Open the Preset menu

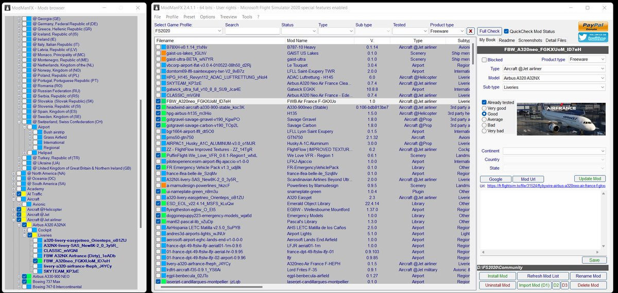[x=189, y=17]
